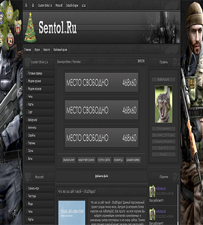Click the first МЕСТО СВОБОДНО 468x60 banner
This screenshot has height=225, width=203.
(x=101, y=83)
